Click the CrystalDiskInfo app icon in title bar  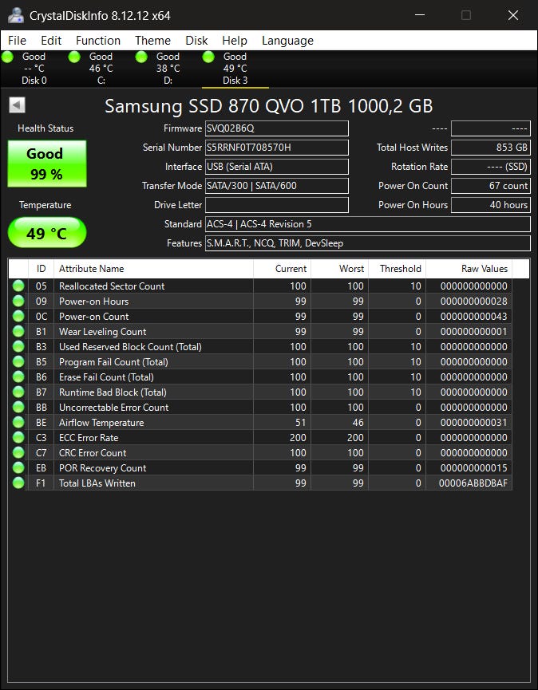click(x=16, y=15)
